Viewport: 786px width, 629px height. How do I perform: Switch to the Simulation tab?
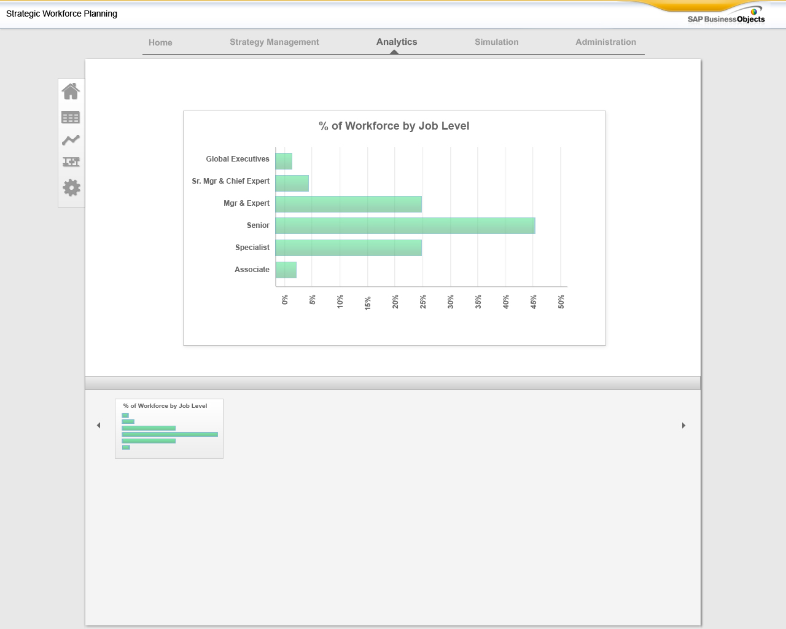(x=496, y=42)
